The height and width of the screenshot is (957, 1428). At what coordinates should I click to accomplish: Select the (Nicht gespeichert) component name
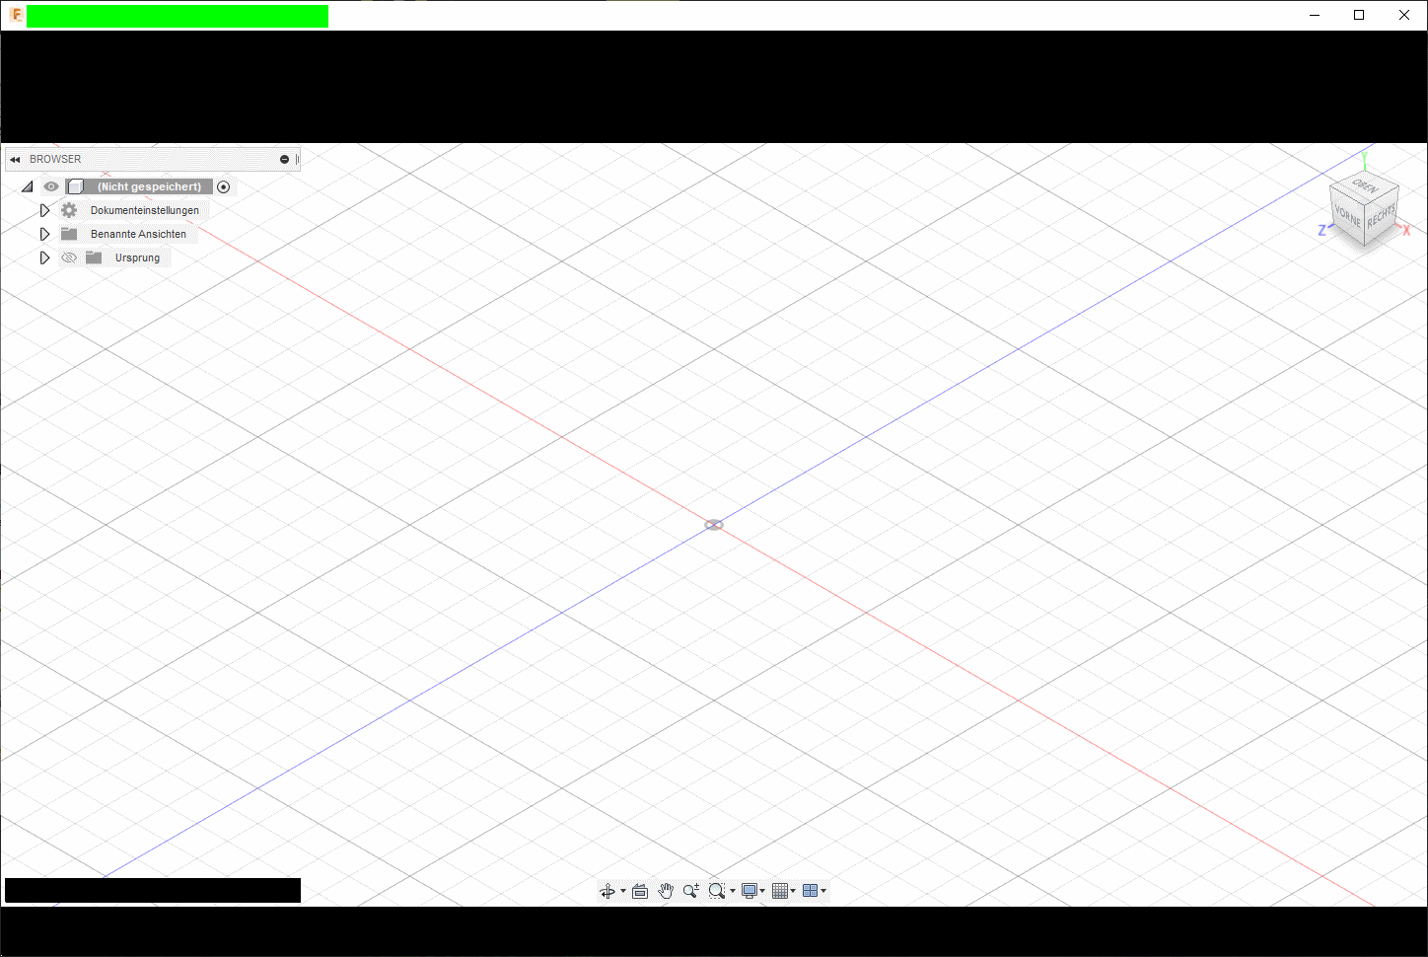click(149, 186)
